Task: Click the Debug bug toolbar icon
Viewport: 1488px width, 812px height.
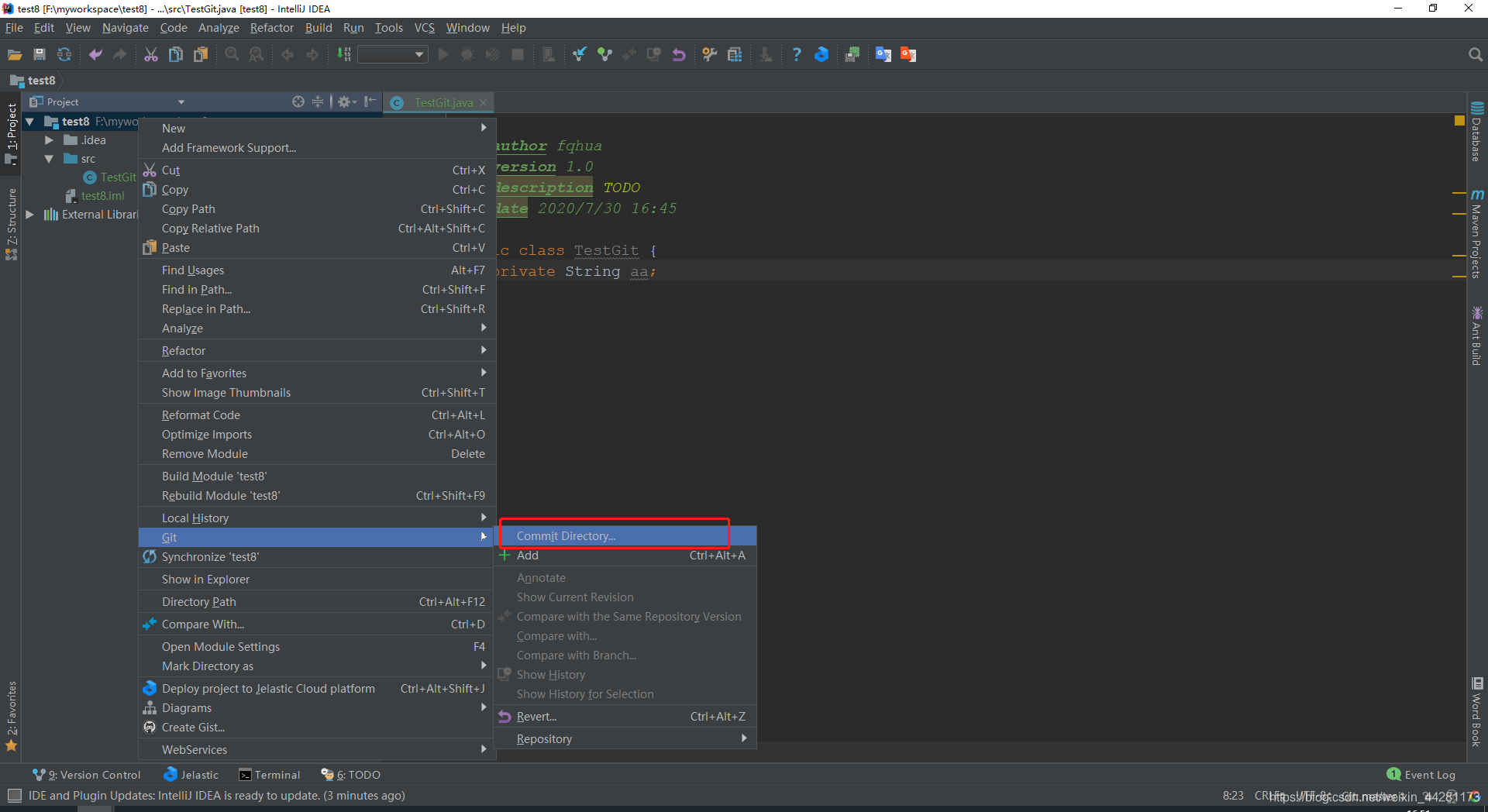Action: [467, 54]
